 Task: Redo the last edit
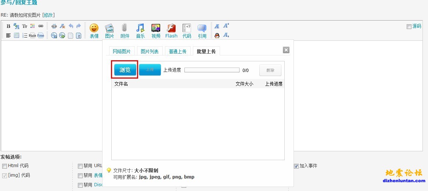79,26
